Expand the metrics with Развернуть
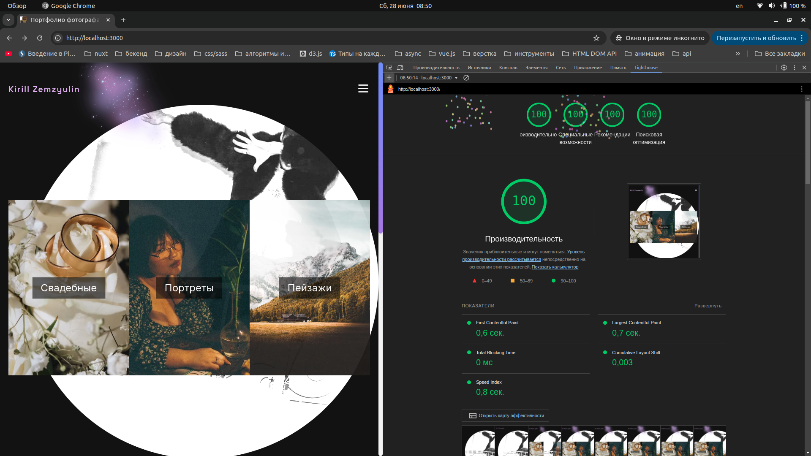811x456 pixels. click(708, 306)
